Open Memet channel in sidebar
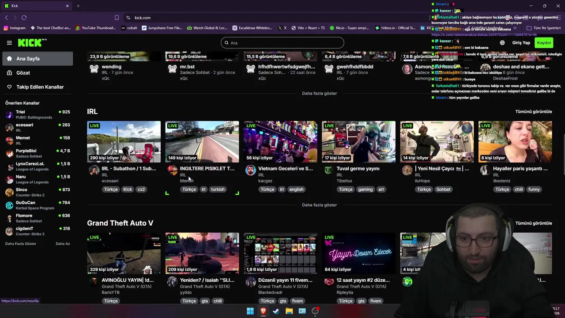The height and width of the screenshot is (318, 565). [38, 140]
